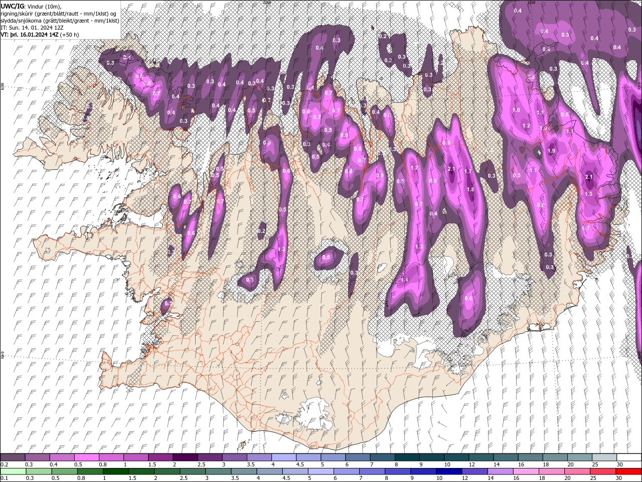This screenshot has width=642, height=482.
Task: Click the 'UWC/IG: Vindur (10m)' title line
Action: coord(31,6)
